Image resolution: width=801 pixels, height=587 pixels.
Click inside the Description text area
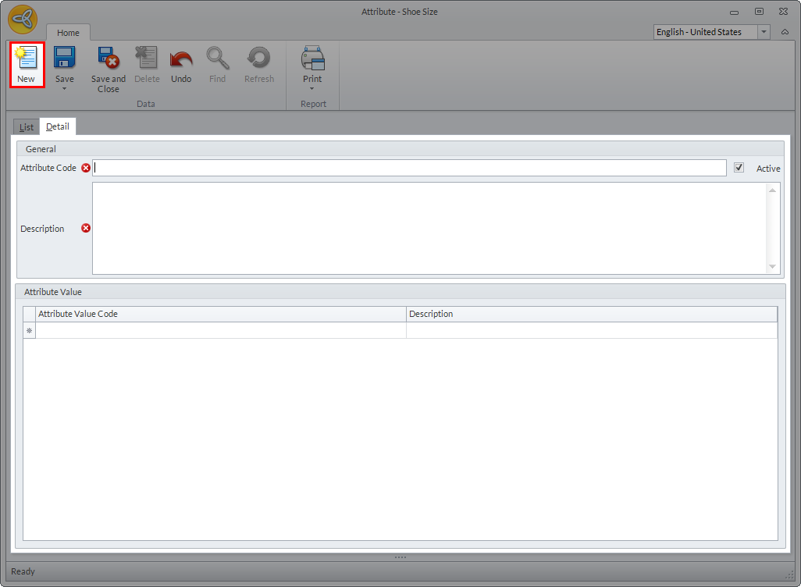tap(429, 228)
